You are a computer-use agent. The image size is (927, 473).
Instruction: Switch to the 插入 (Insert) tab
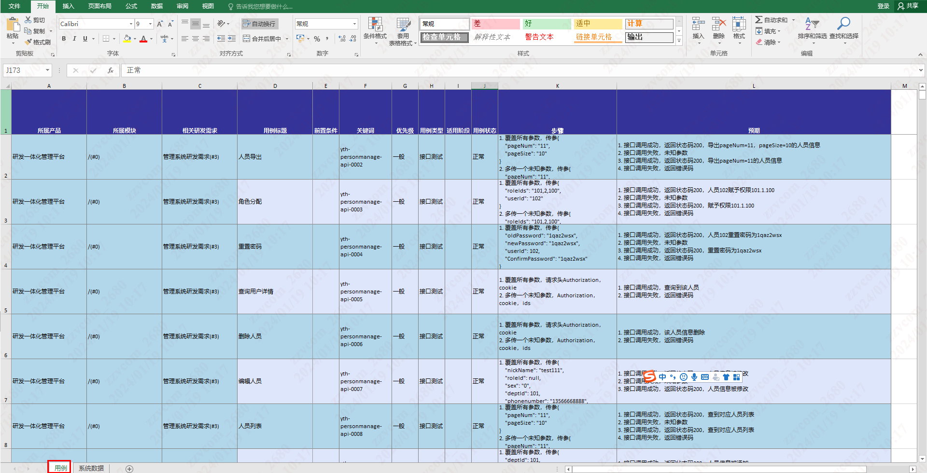click(x=68, y=6)
